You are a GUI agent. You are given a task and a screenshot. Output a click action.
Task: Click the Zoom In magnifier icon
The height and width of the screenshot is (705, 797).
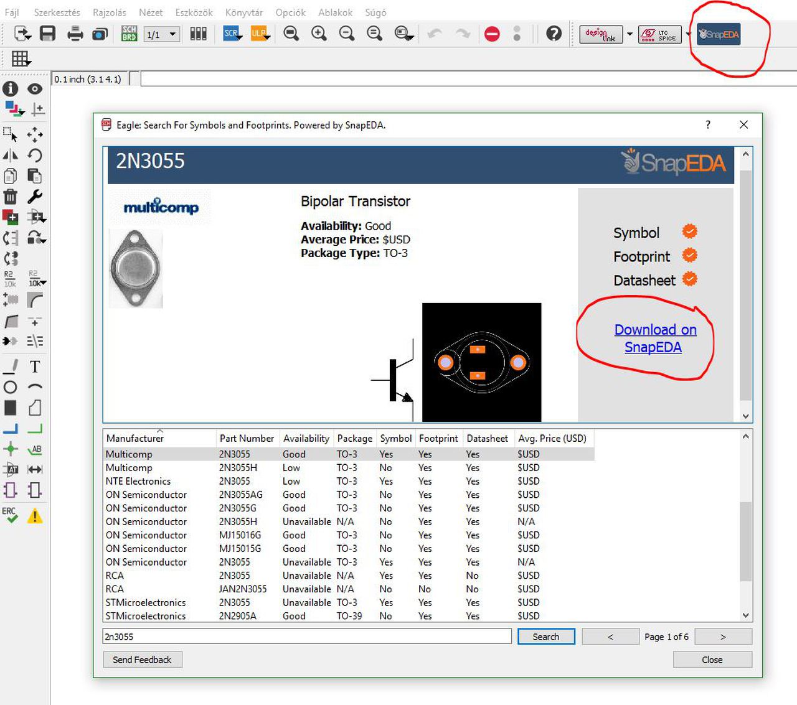[x=319, y=34]
